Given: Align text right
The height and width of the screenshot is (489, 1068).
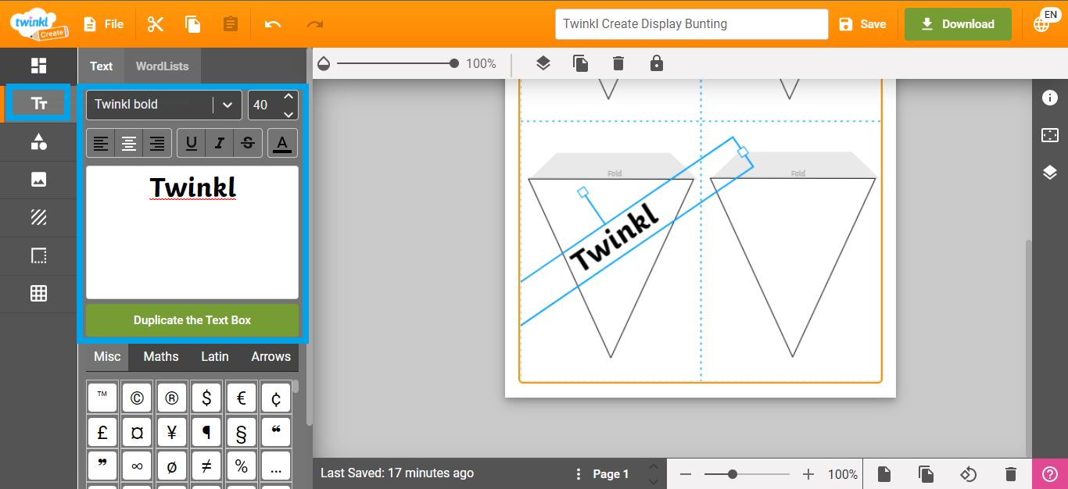Looking at the screenshot, I should 157,143.
